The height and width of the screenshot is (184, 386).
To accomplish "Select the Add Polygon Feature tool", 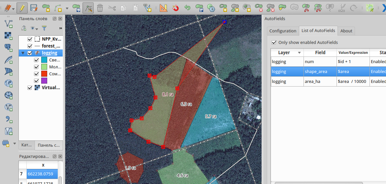I will pyautogui.click(x=46, y=8).
